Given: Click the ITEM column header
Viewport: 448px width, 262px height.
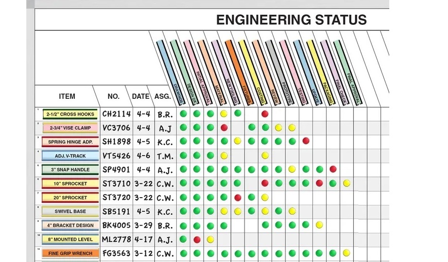Looking at the screenshot, I should [x=67, y=96].
